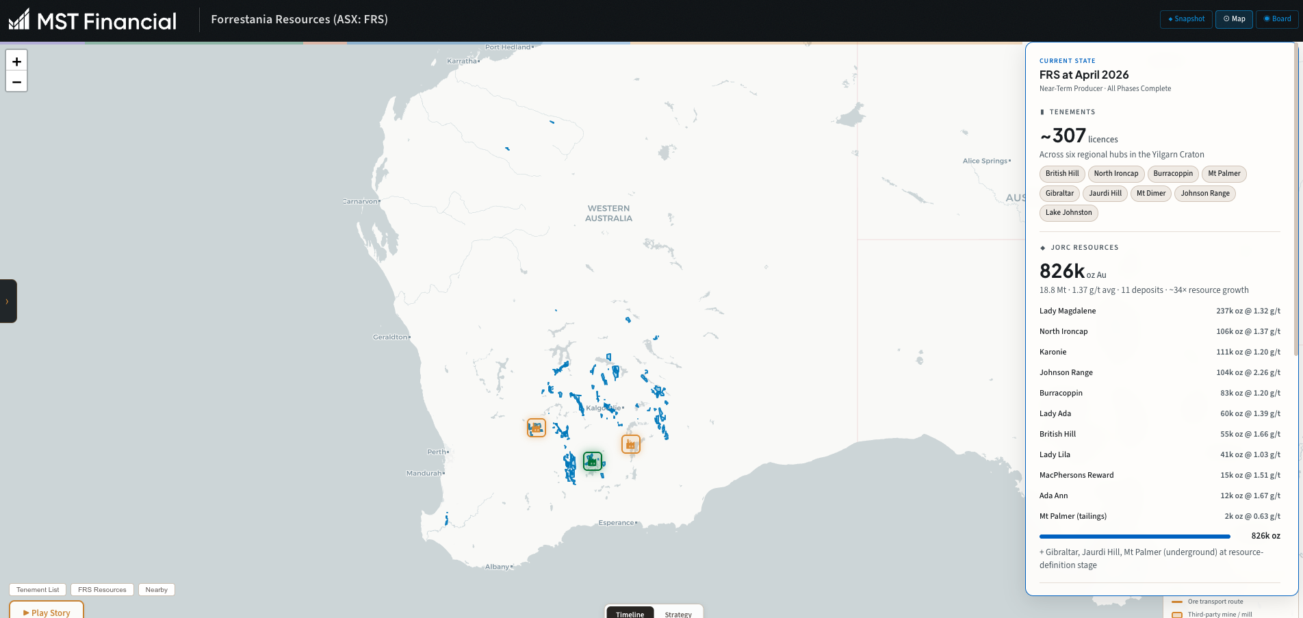Screen dimensions: 1303x618
Task: Switch to Map view
Action: pos(1234,19)
